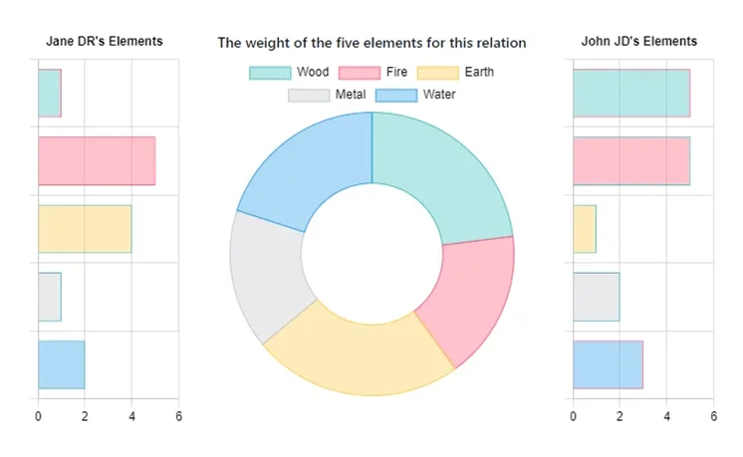Select the gray Metal donut segment
Screen dimensions: 743x457
(271, 274)
